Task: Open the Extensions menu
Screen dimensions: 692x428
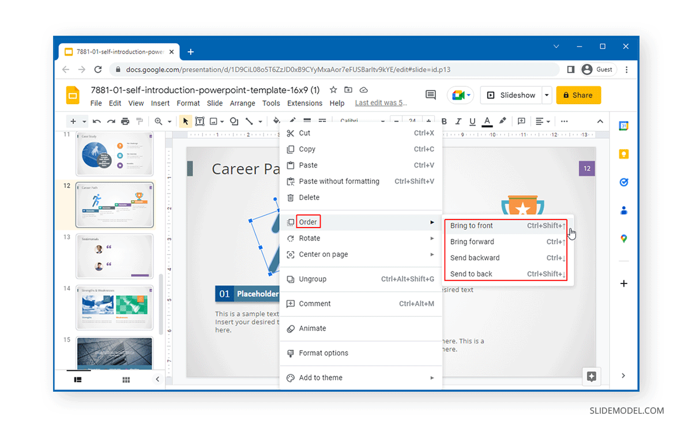Action: tap(304, 103)
